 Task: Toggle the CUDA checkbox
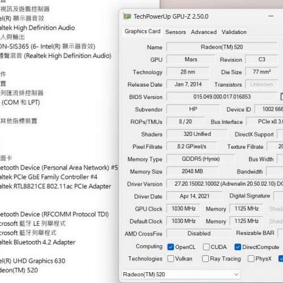(x=206, y=247)
